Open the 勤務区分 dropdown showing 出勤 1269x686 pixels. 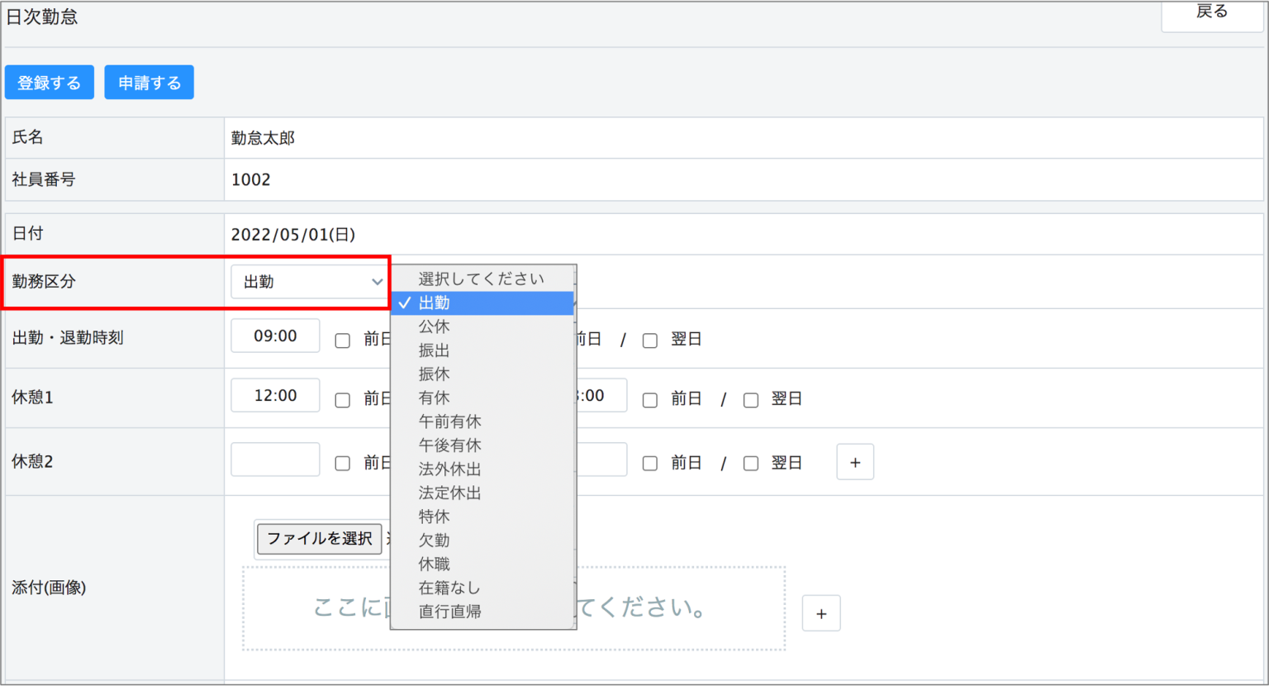[309, 282]
